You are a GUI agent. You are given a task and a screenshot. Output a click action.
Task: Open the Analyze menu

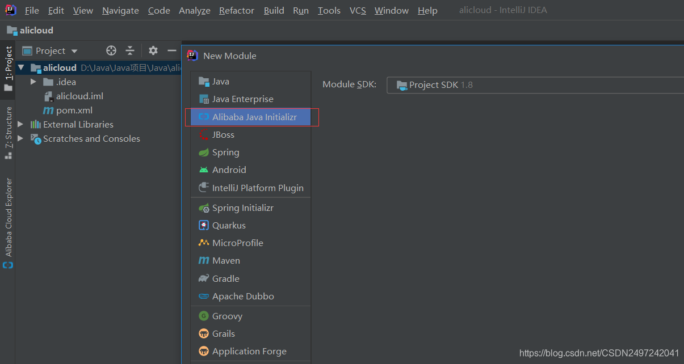point(195,10)
